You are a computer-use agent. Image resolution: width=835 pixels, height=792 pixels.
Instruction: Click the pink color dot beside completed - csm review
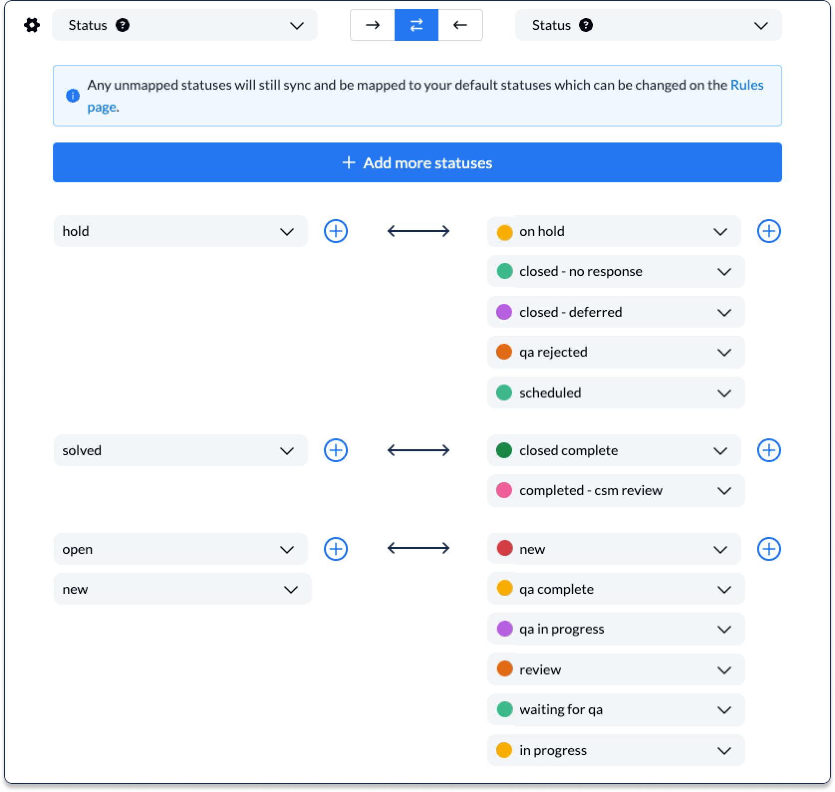pos(505,490)
